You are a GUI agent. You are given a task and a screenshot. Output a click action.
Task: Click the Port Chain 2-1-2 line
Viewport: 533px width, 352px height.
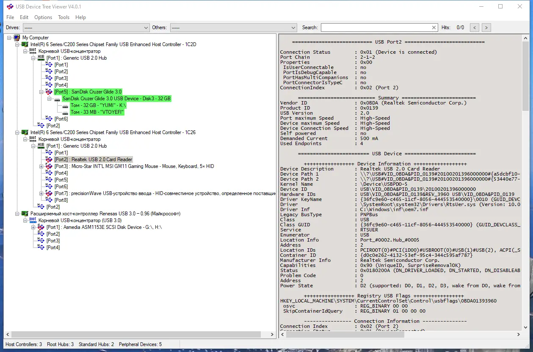pos(328,57)
